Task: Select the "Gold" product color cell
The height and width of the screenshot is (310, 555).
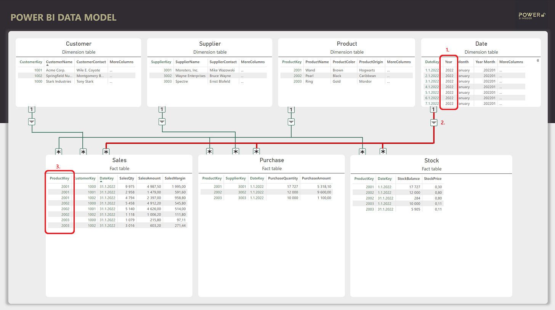Action: (x=337, y=81)
